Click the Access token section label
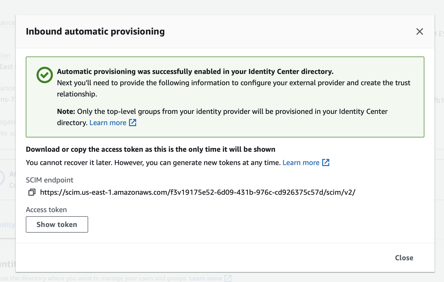The height and width of the screenshot is (282, 444). point(46,210)
